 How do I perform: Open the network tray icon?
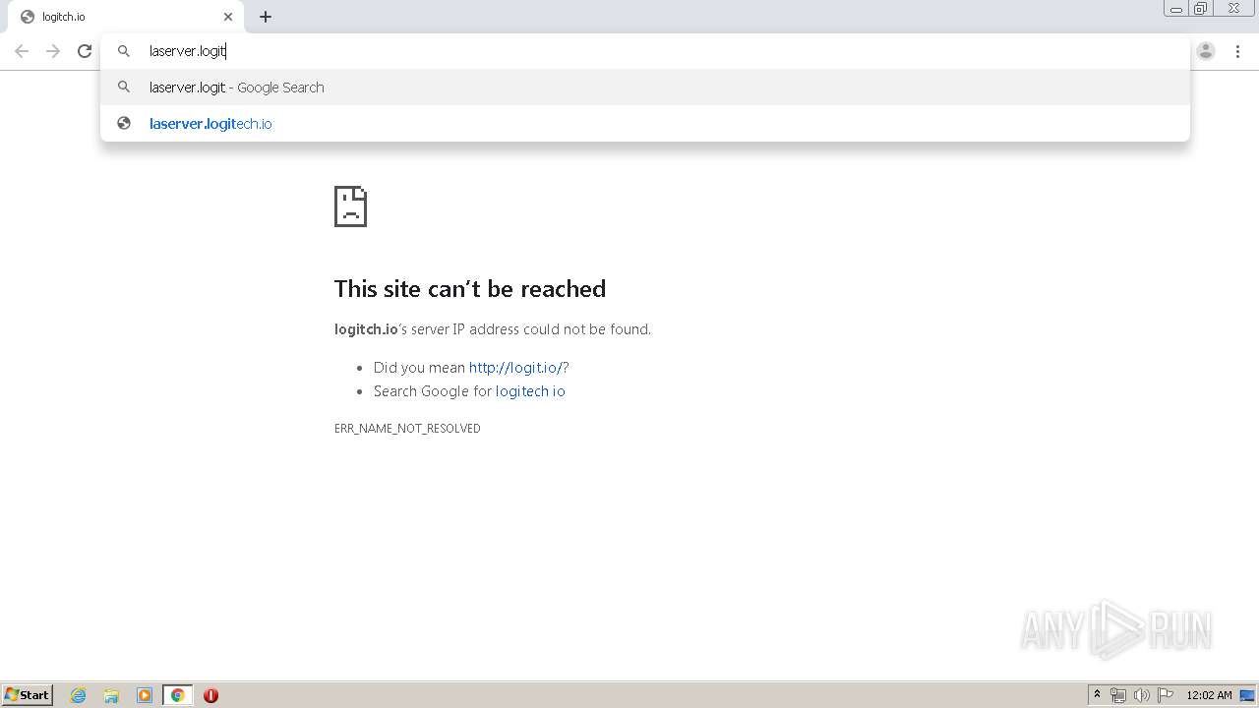point(1117,695)
